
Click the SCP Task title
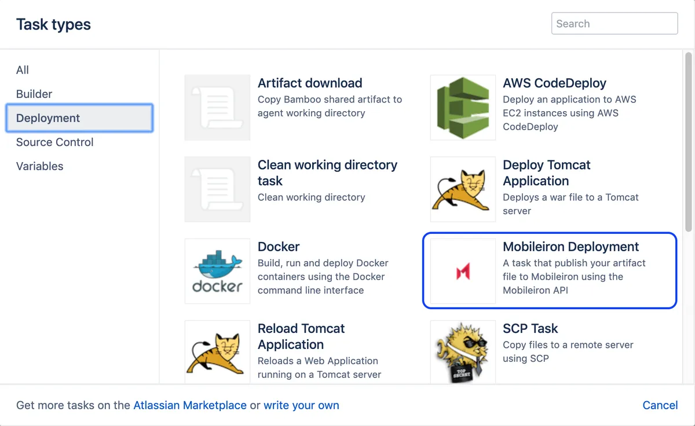tap(530, 328)
